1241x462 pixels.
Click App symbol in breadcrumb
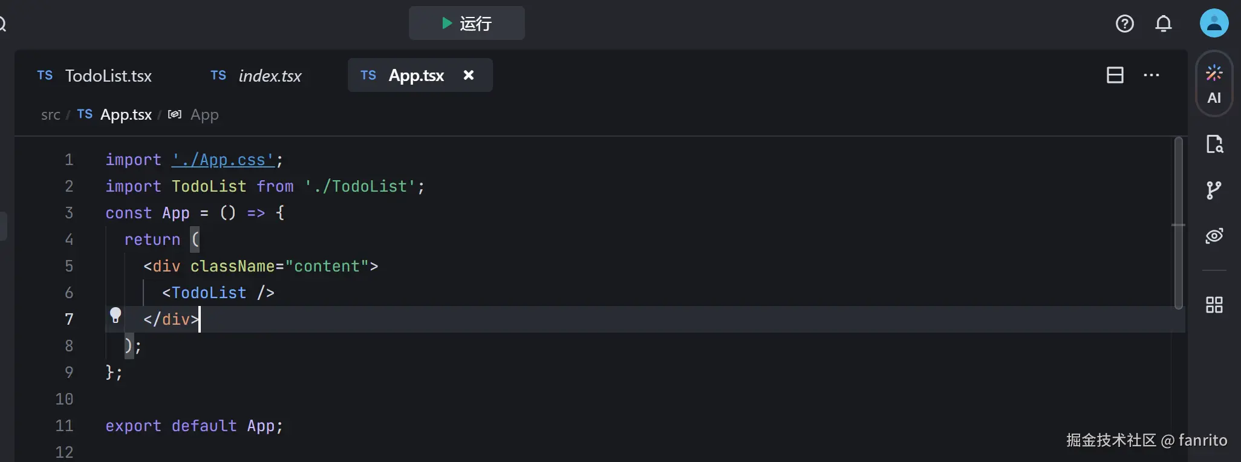[204, 115]
